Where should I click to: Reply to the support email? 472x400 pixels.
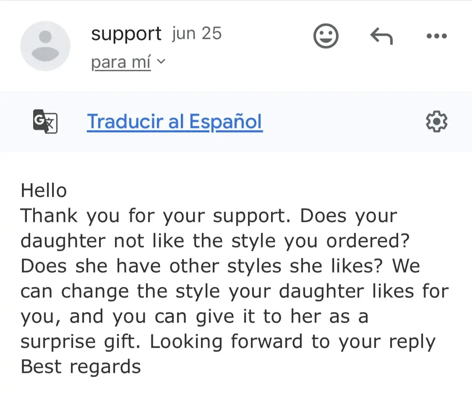click(x=381, y=37)
